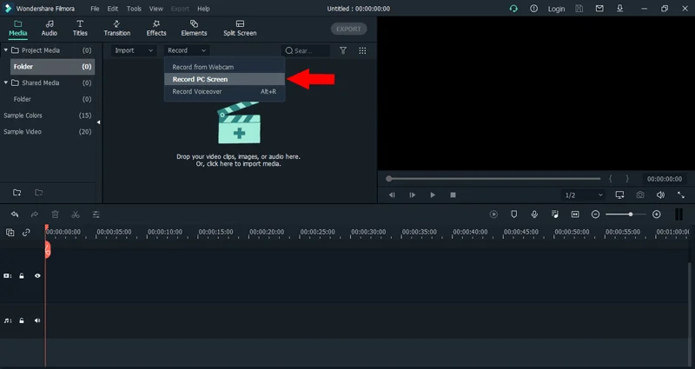
Task: Open the View menu
Action: pos(156,9)
